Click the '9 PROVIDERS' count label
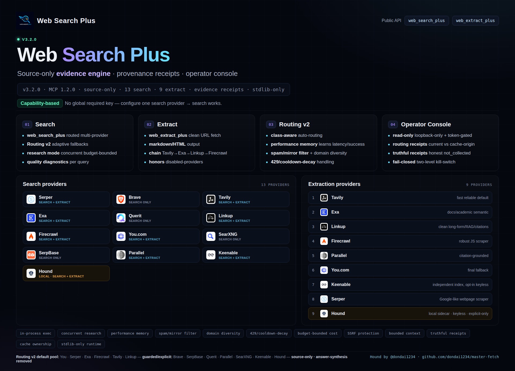 tap(479, 185)
